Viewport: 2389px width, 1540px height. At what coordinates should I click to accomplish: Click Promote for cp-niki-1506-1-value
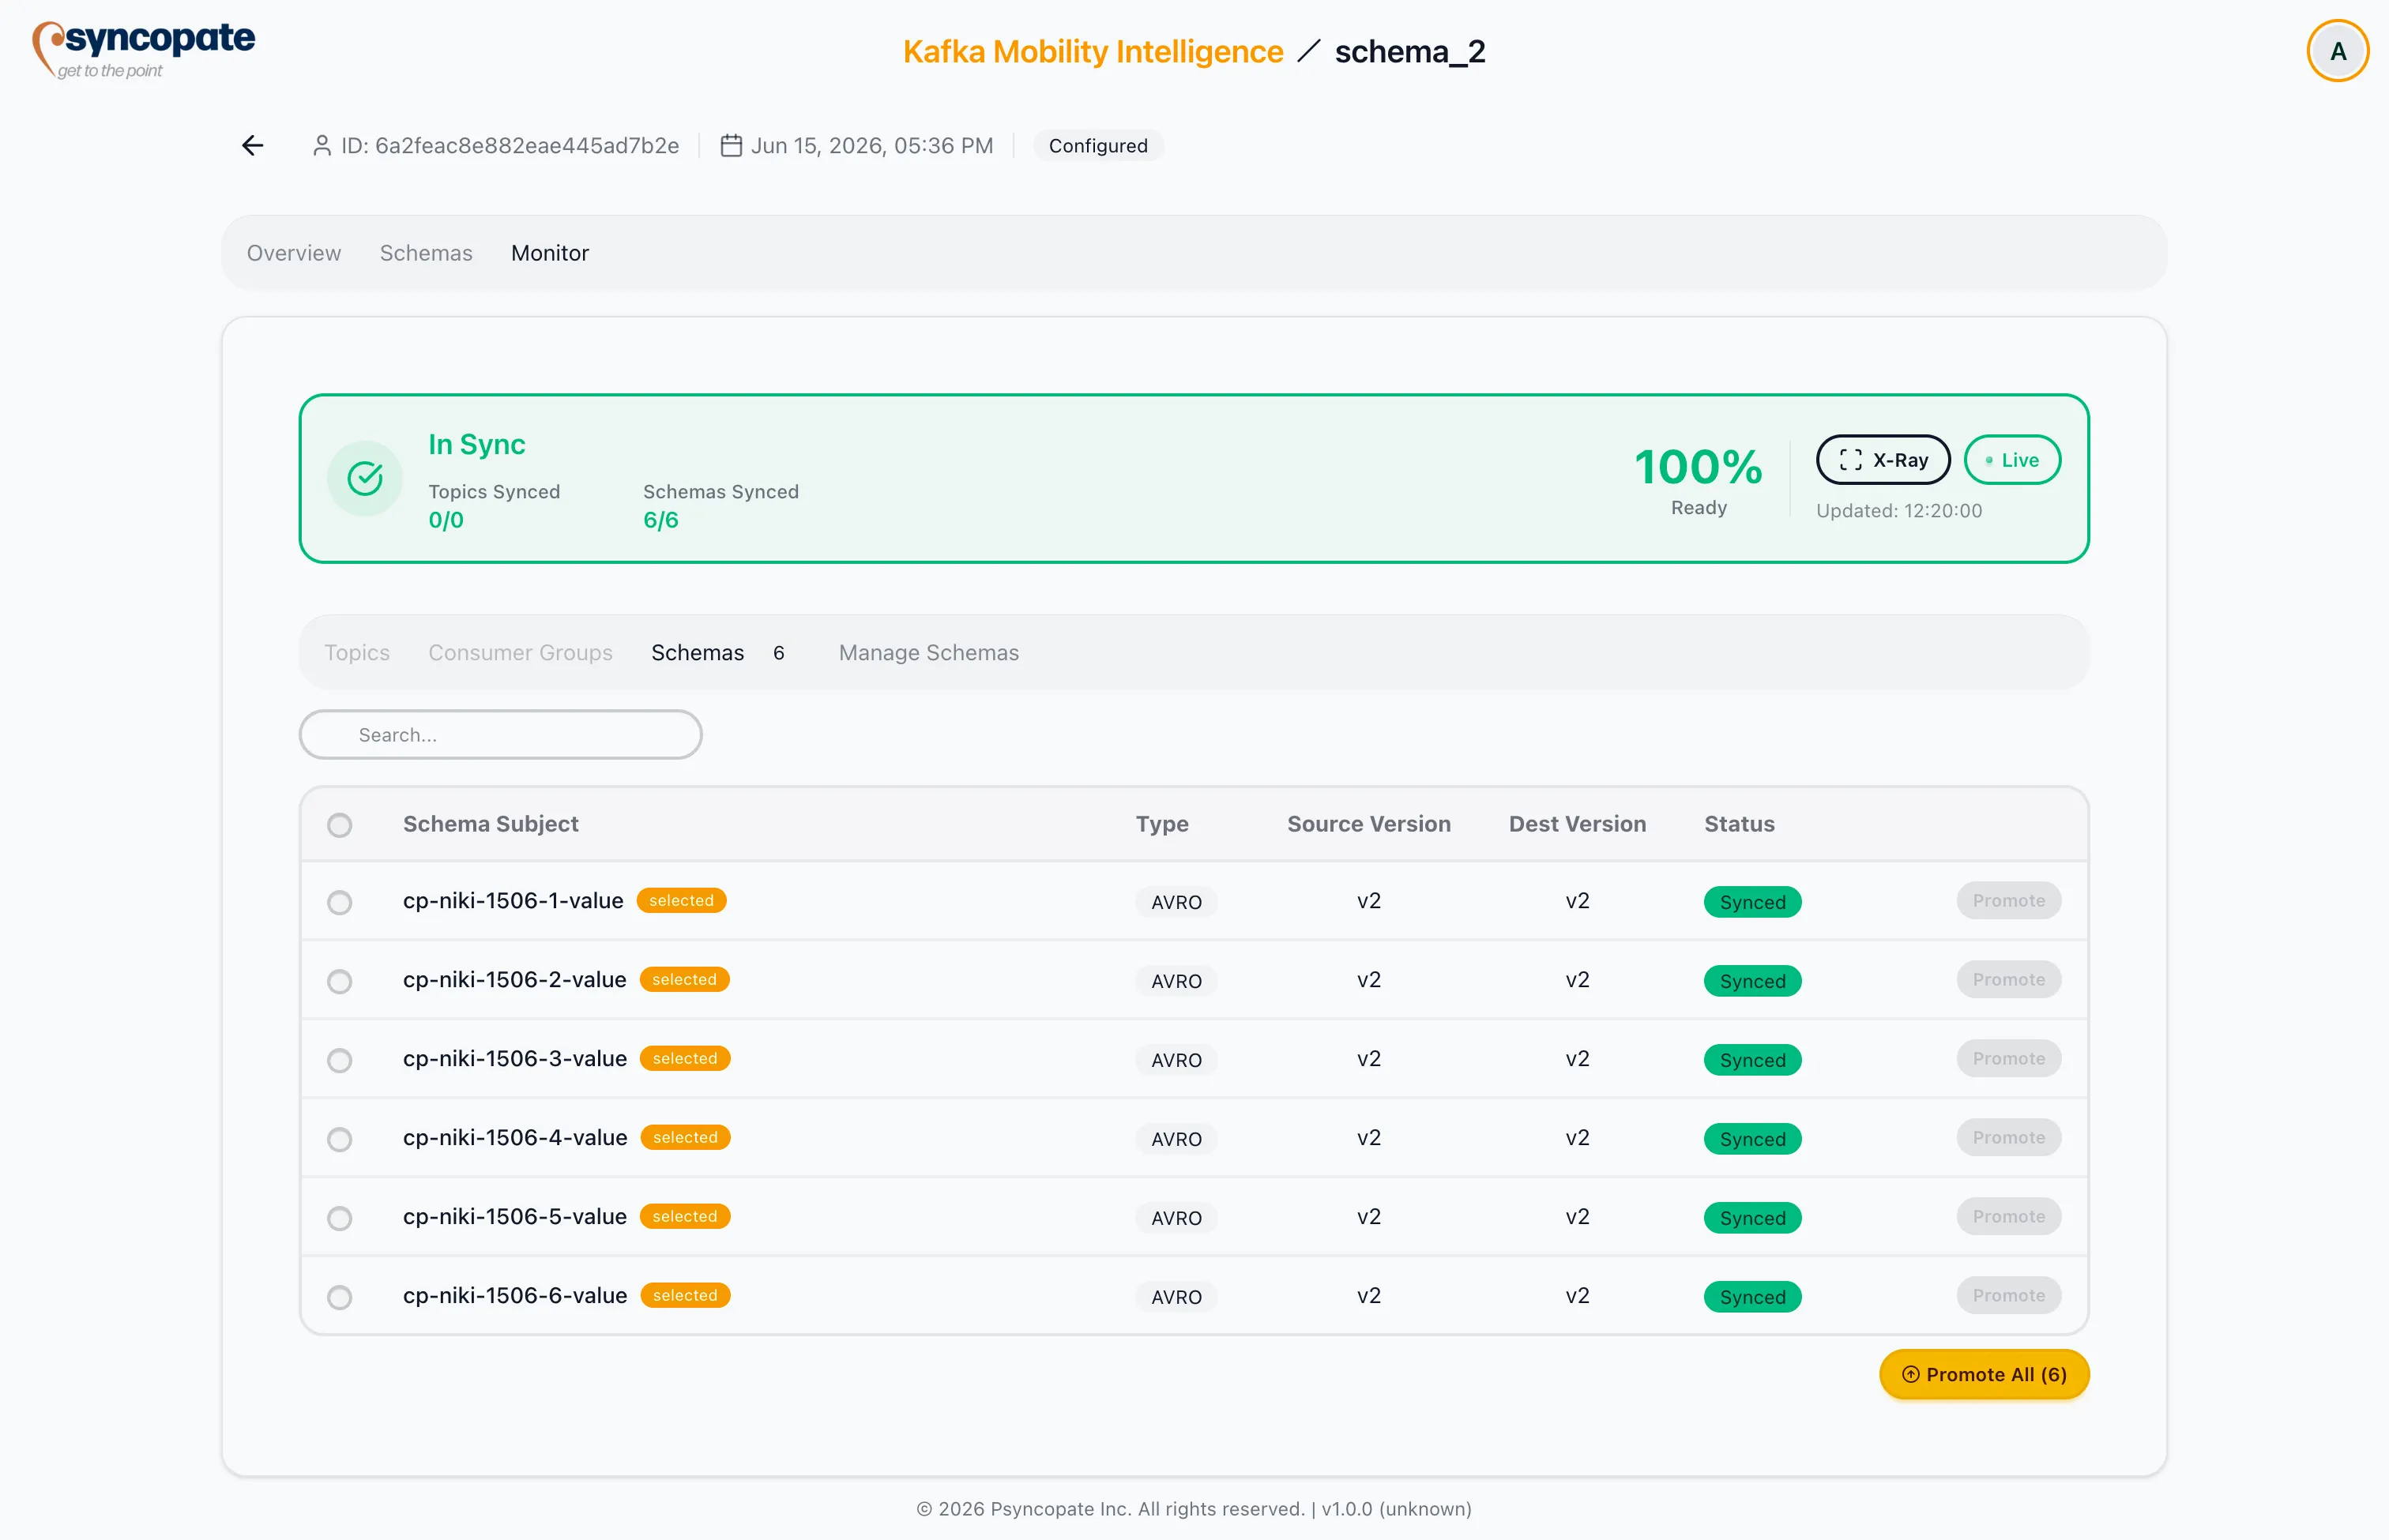tap(2009, 900)
